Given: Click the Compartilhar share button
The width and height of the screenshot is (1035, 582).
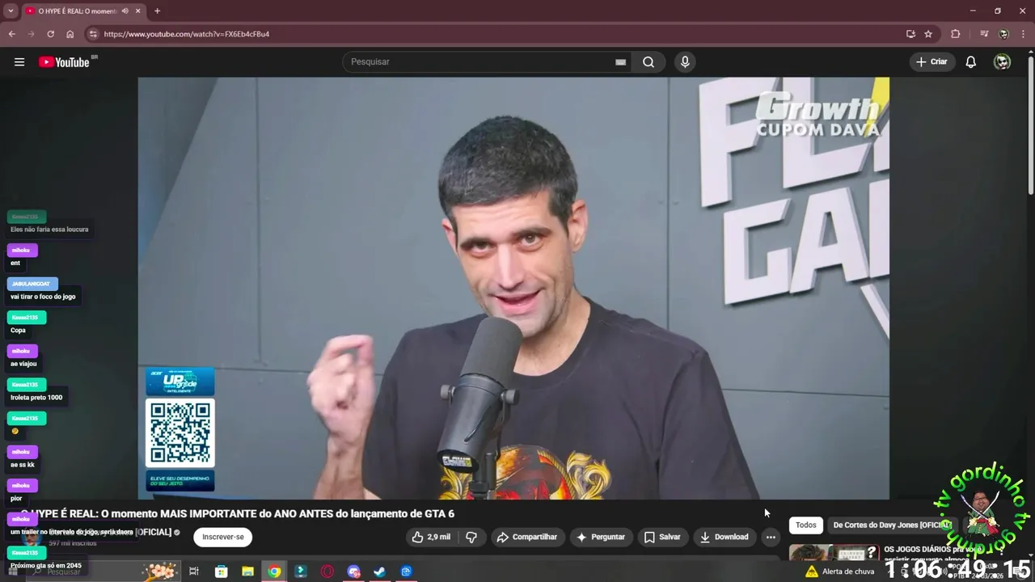Looking at the screenshot, I should coord(527,537).
